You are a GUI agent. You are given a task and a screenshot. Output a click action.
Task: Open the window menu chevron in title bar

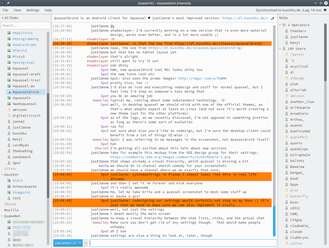click(x=315, y=3)
